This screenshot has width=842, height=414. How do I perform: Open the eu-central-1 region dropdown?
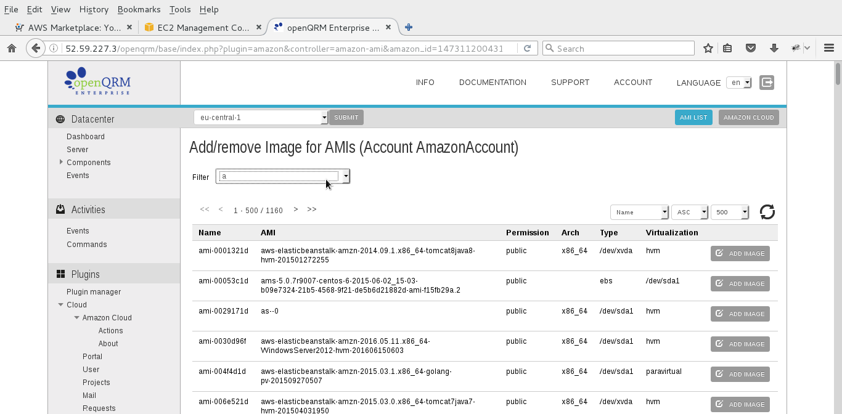261,117
